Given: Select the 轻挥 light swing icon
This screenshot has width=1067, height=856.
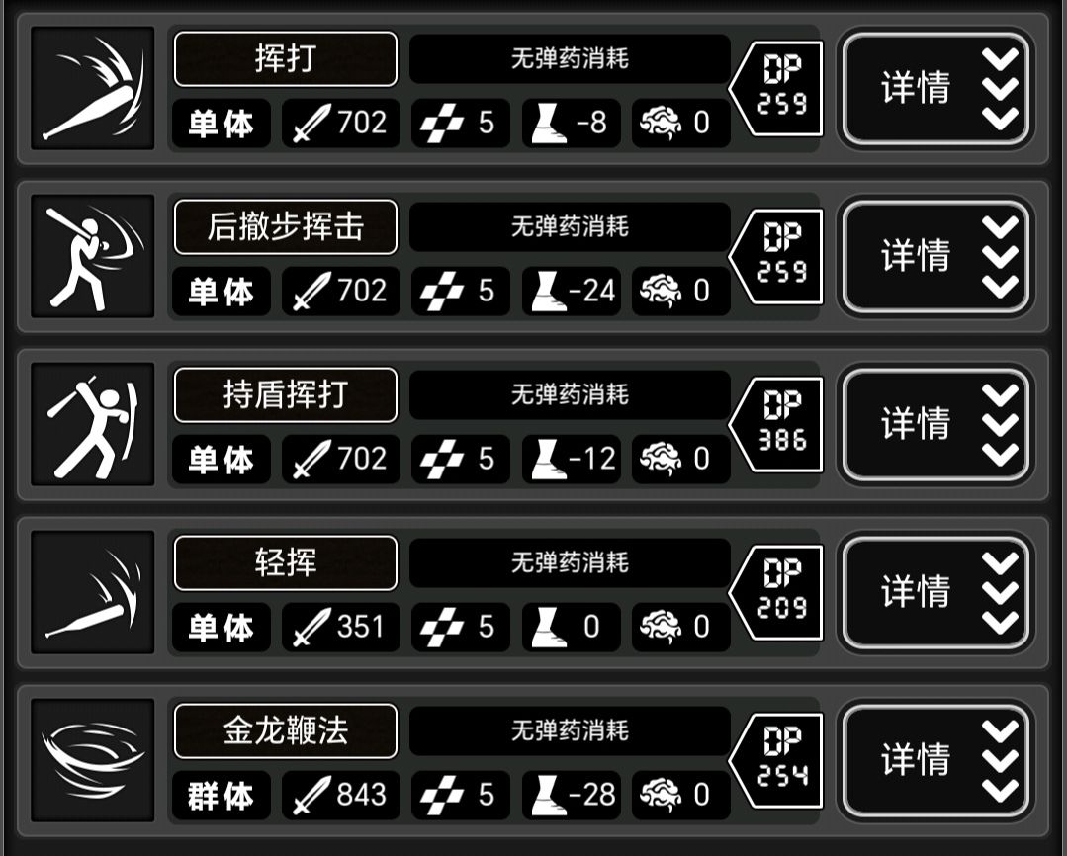Looking at the screenshot, I should tap(93, 593).
